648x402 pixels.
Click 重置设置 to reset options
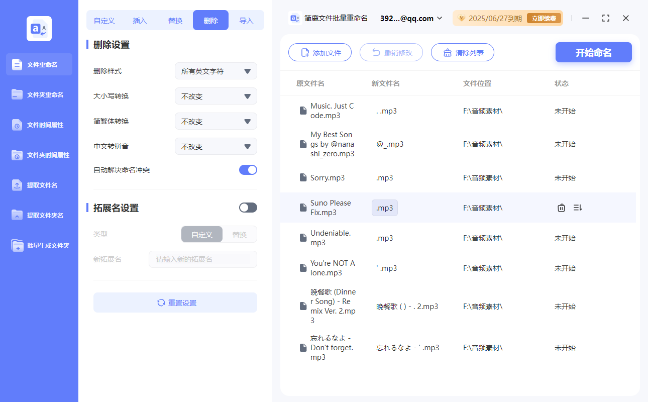(175, 303)
